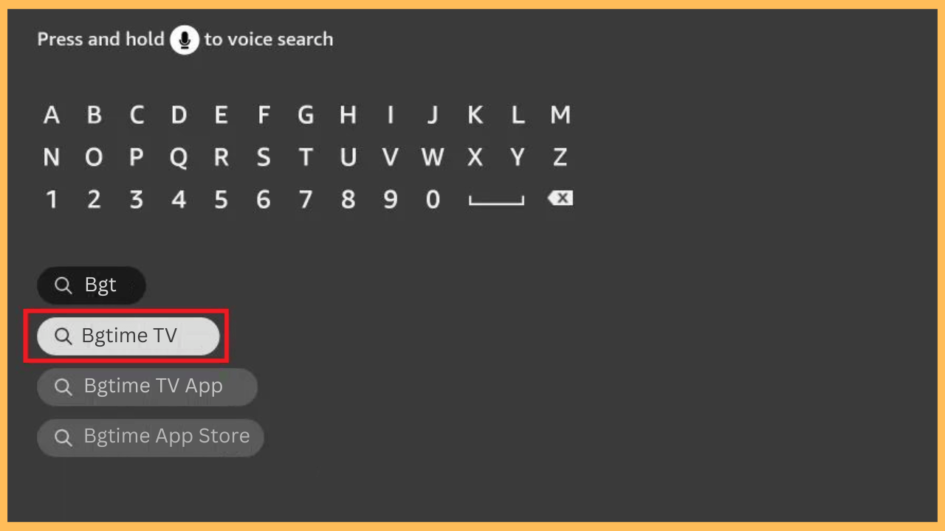Click the search icon beside Bgtime TV App

(63, 386)
